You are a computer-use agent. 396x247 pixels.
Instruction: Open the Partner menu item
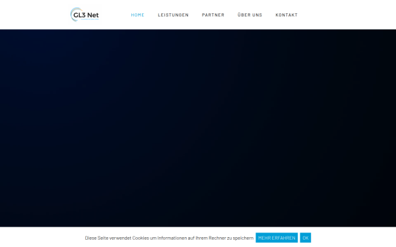pos(213,15)
